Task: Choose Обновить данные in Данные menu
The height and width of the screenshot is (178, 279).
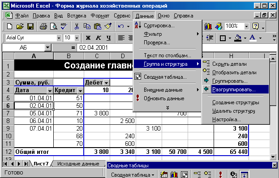Action: [x=167, y=98]
